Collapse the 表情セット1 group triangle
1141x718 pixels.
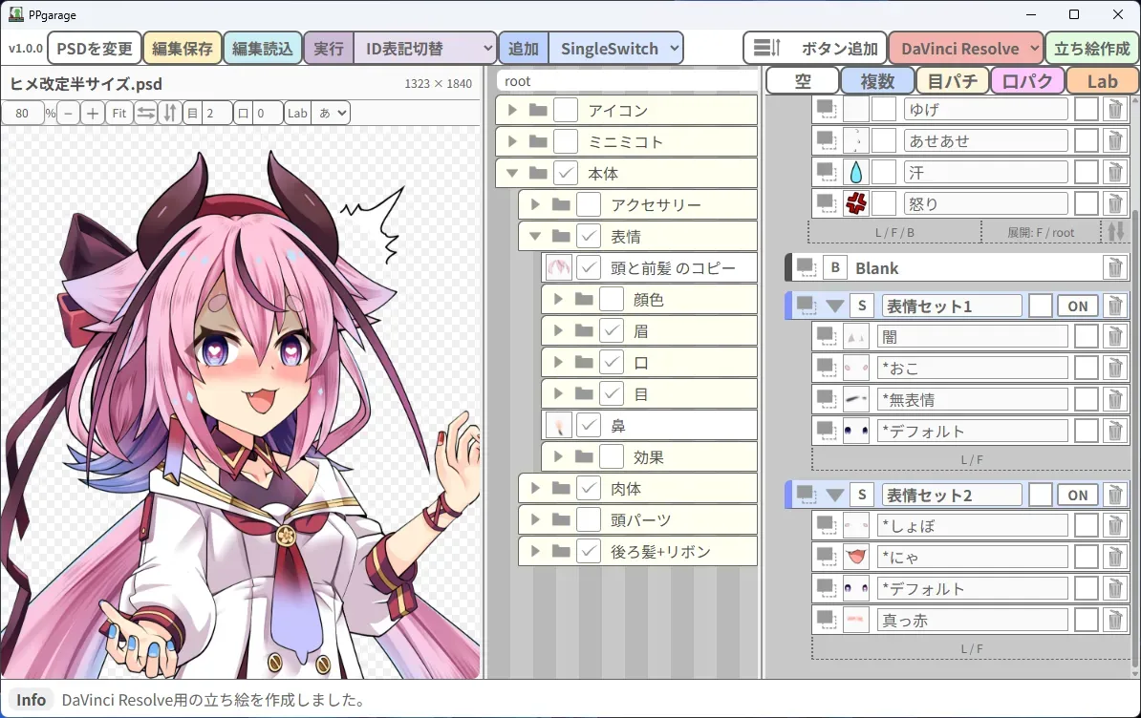tap(834, 306)
